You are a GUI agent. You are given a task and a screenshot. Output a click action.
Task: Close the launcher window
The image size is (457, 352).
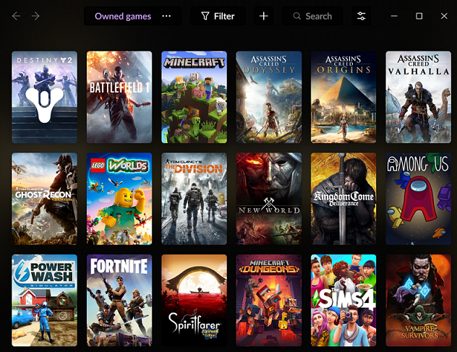tap(444, 16)
